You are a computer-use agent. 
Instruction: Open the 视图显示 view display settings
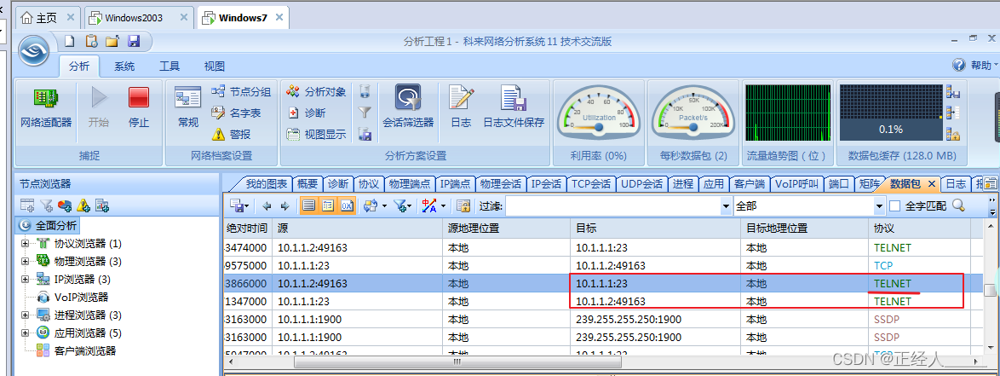(316, 134)
